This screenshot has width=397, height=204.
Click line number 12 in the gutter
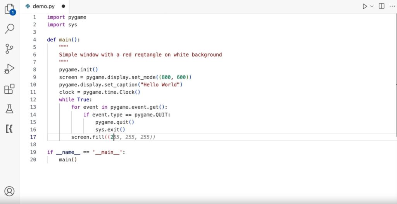(x=33, y=99)
